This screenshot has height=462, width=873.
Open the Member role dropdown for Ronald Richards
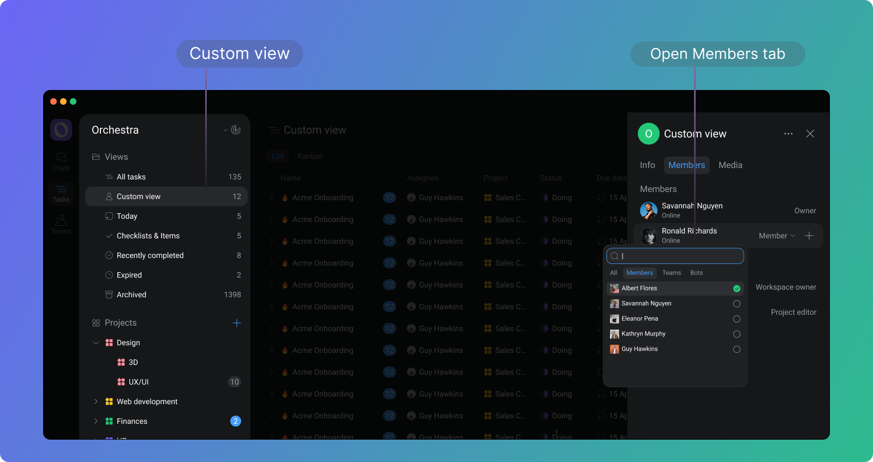776,236
